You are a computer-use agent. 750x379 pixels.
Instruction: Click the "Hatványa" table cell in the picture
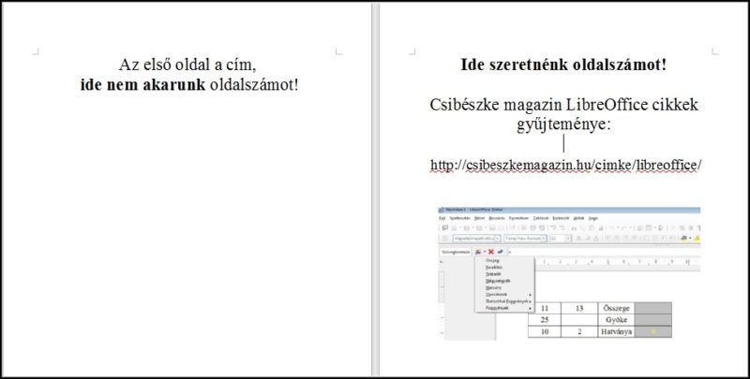pyautogui.click(x=617, y=331)
